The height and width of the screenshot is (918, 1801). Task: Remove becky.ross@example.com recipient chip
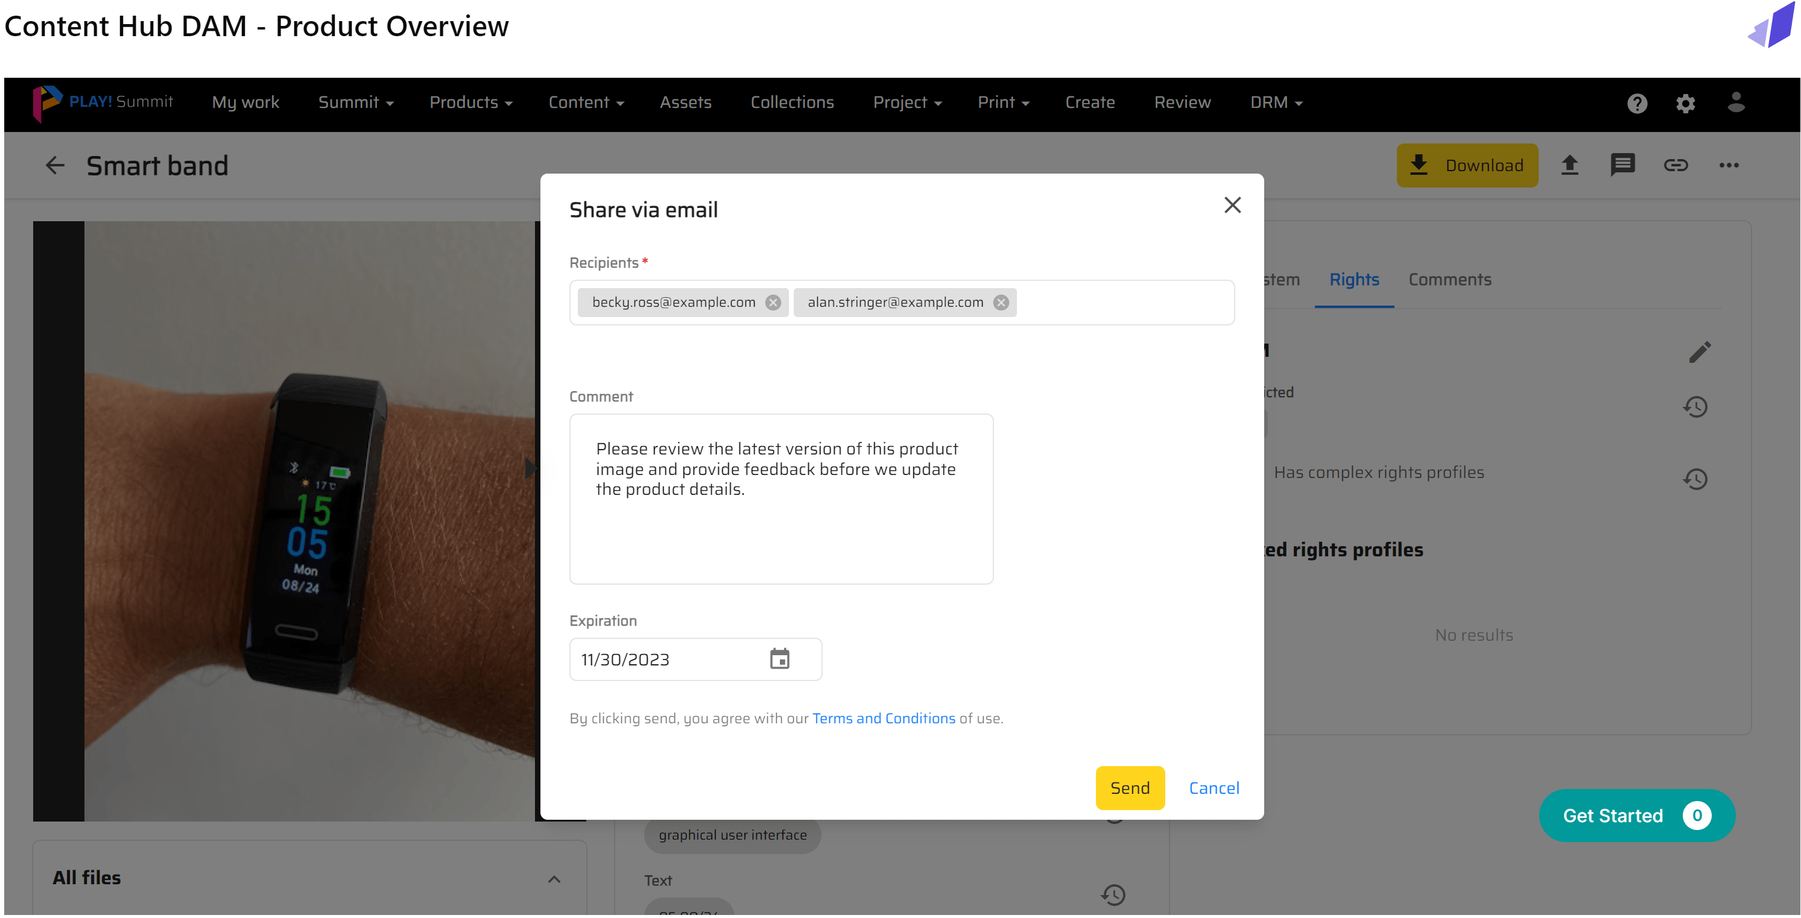click(x=773, y=303)
